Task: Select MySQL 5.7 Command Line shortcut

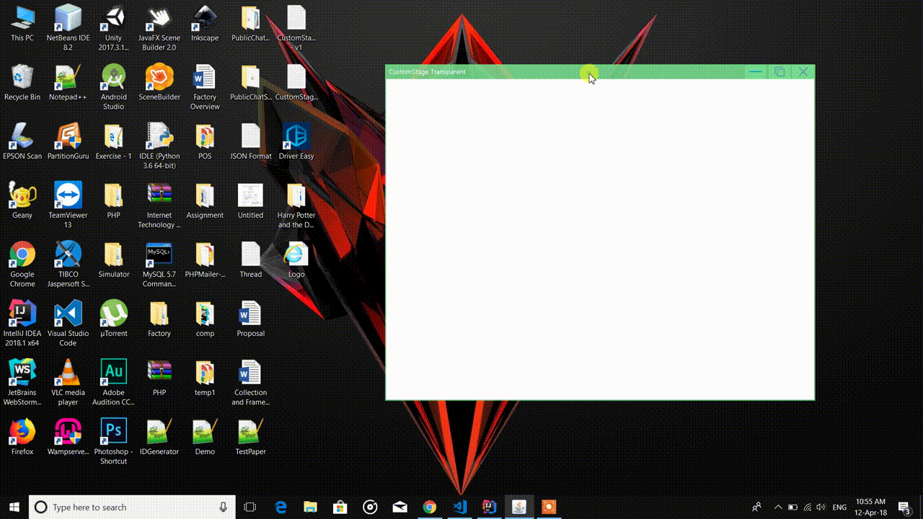Action: tap(159, 264)
